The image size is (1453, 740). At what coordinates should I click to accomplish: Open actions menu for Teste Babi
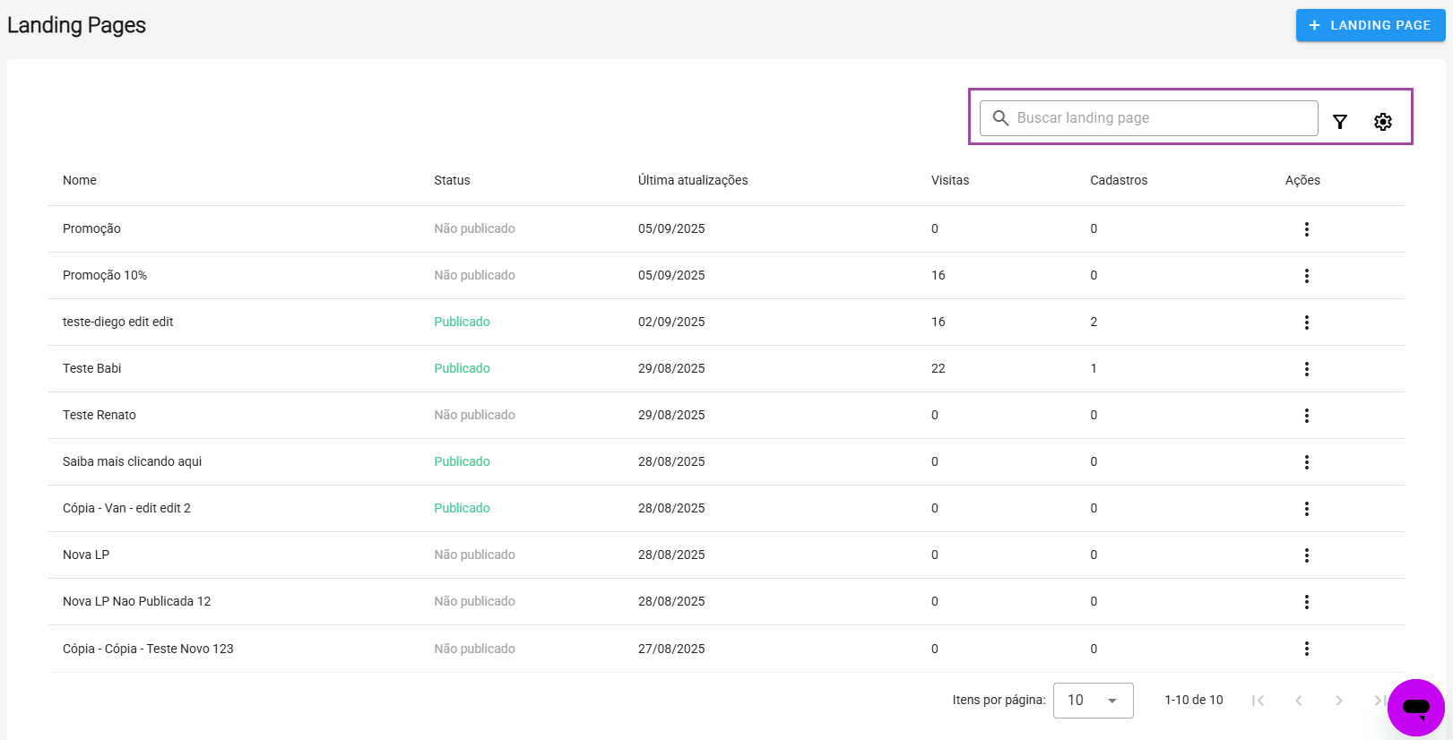1306,369
